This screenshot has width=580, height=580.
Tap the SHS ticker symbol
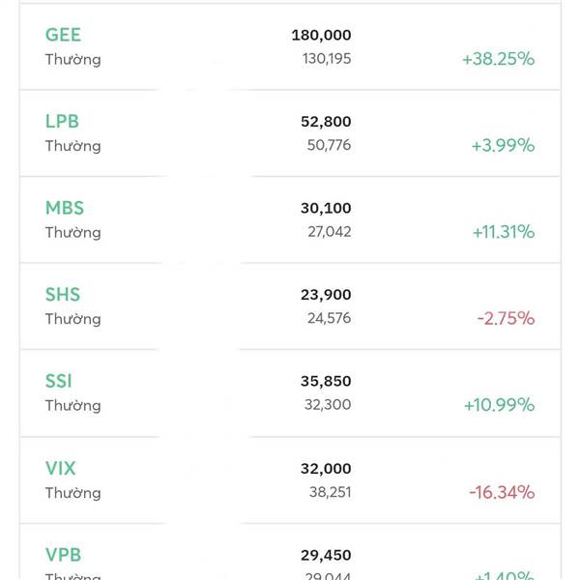pyautogui.click(x=63, y=295)
